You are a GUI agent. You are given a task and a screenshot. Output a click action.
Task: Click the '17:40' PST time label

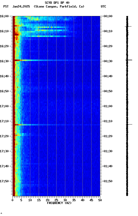(4, 166)
